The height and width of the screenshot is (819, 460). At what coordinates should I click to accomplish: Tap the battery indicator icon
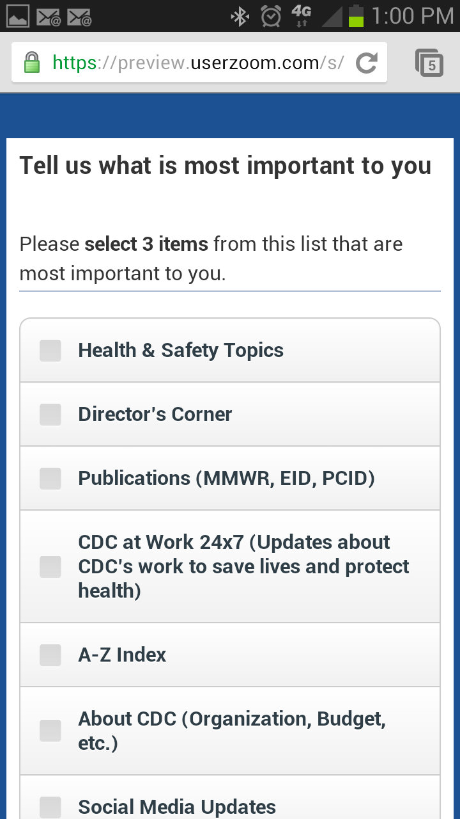pos(356,16)
